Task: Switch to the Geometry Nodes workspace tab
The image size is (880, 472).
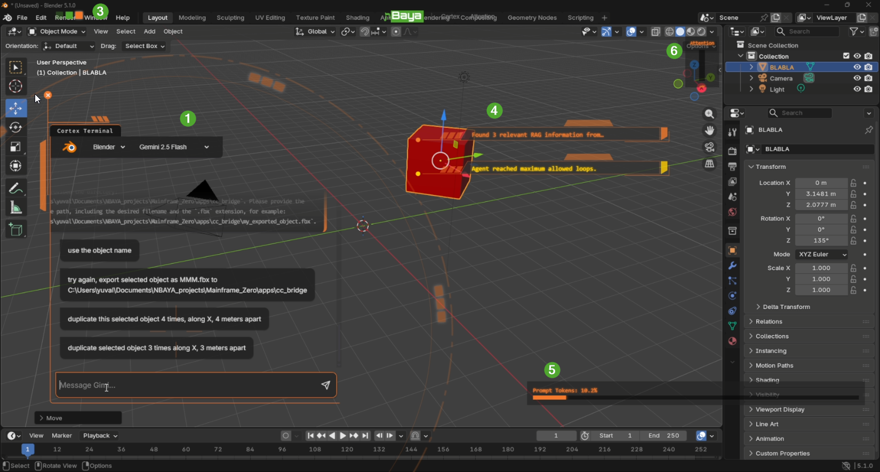Action: 532,18
